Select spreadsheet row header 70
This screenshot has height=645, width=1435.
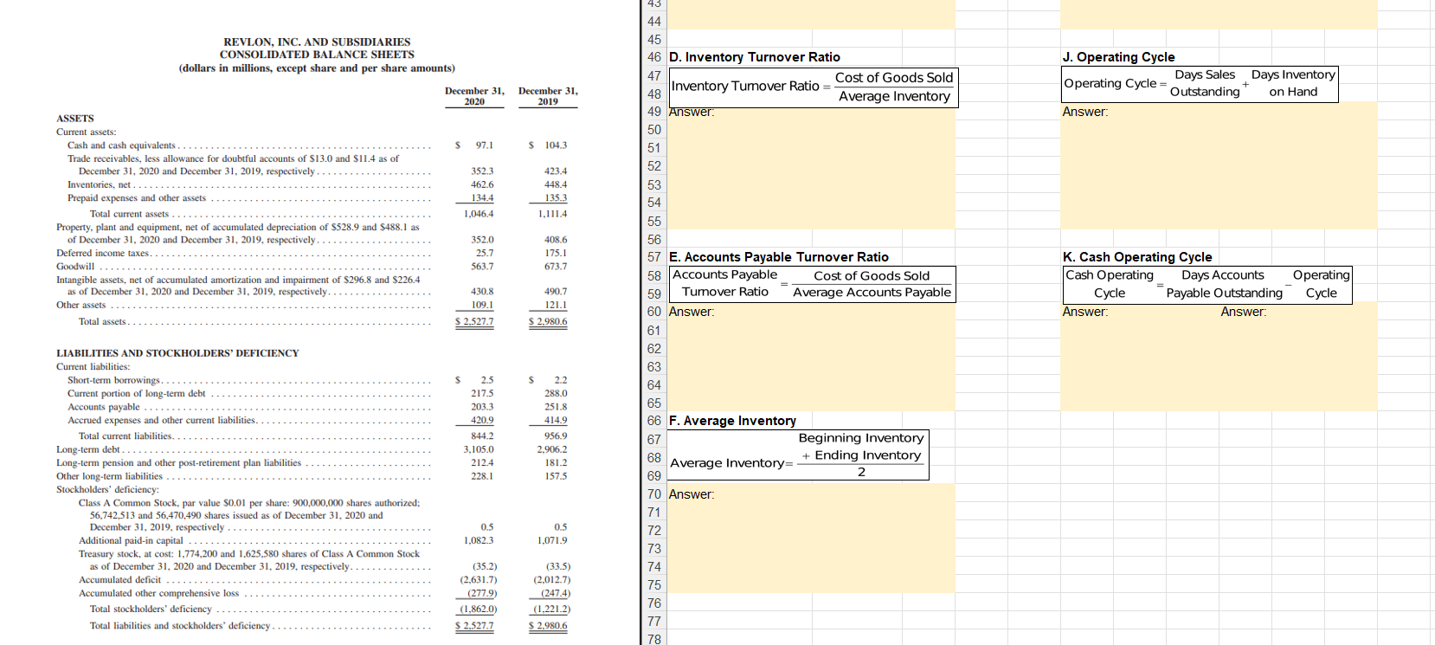(x=653, y=494)
